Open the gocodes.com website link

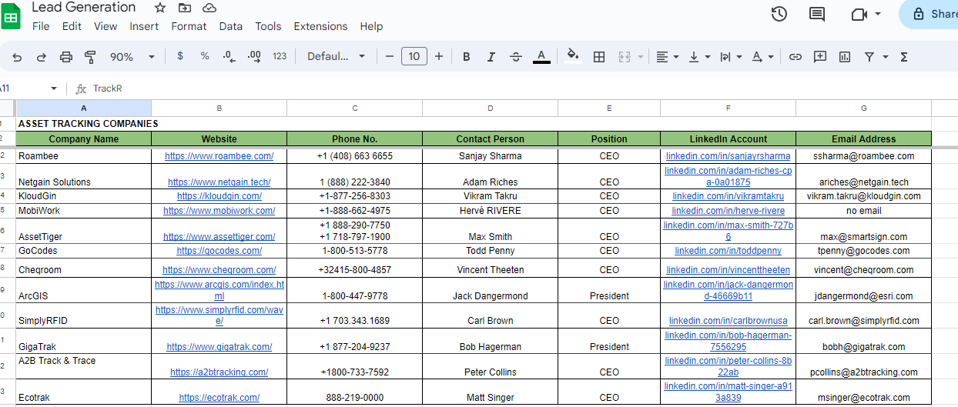(219, 251)
